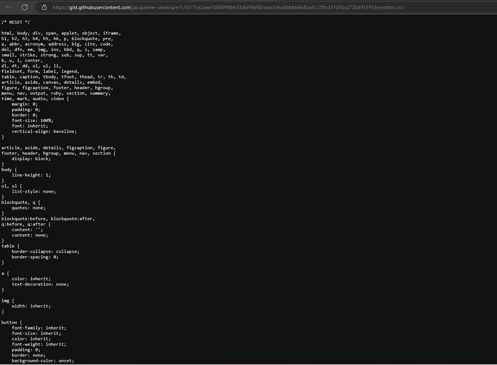Click the 'border: 0;' declaration
The height and width of the screenshot is (365, 497).
coord(25,115)
